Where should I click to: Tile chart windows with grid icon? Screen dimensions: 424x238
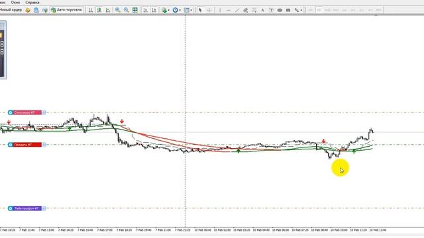click(x=135, y=10)
